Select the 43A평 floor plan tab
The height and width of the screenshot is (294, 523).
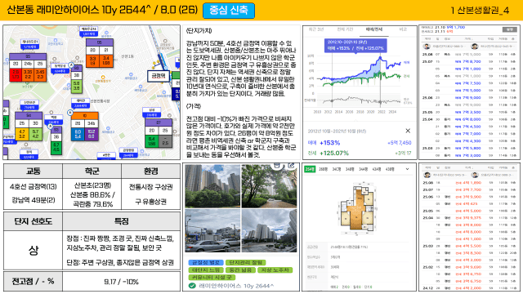[377, 169]
